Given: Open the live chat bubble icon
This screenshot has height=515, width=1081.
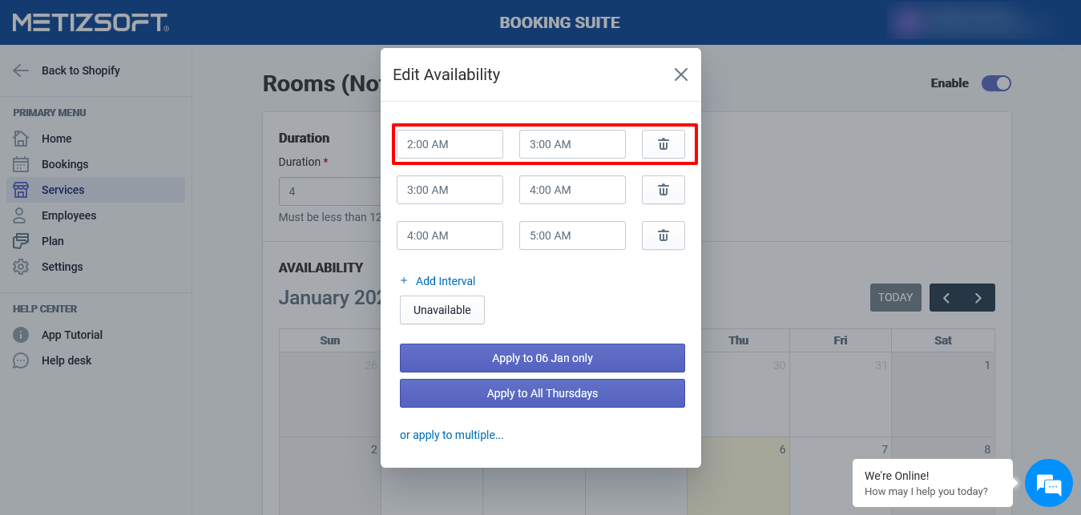Looking at the screenshot, I should 1048,484.
